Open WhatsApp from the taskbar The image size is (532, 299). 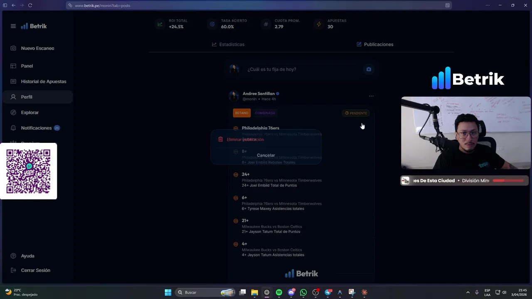coord(303,292)
